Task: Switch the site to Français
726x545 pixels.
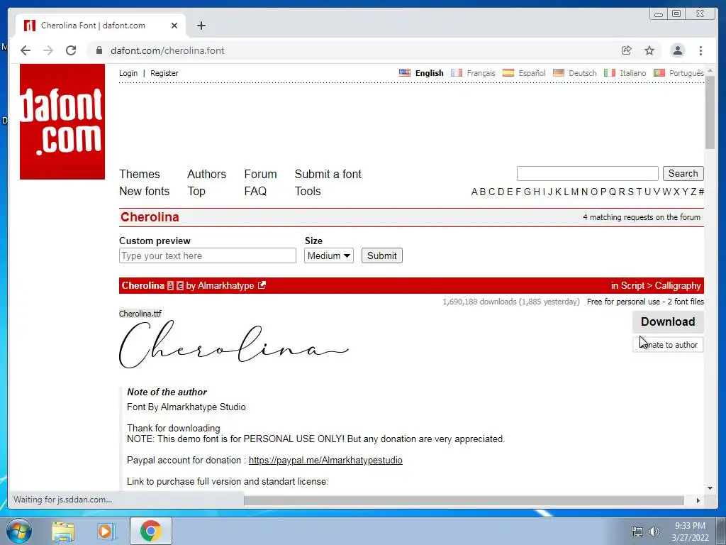Action: coord(481,73)
